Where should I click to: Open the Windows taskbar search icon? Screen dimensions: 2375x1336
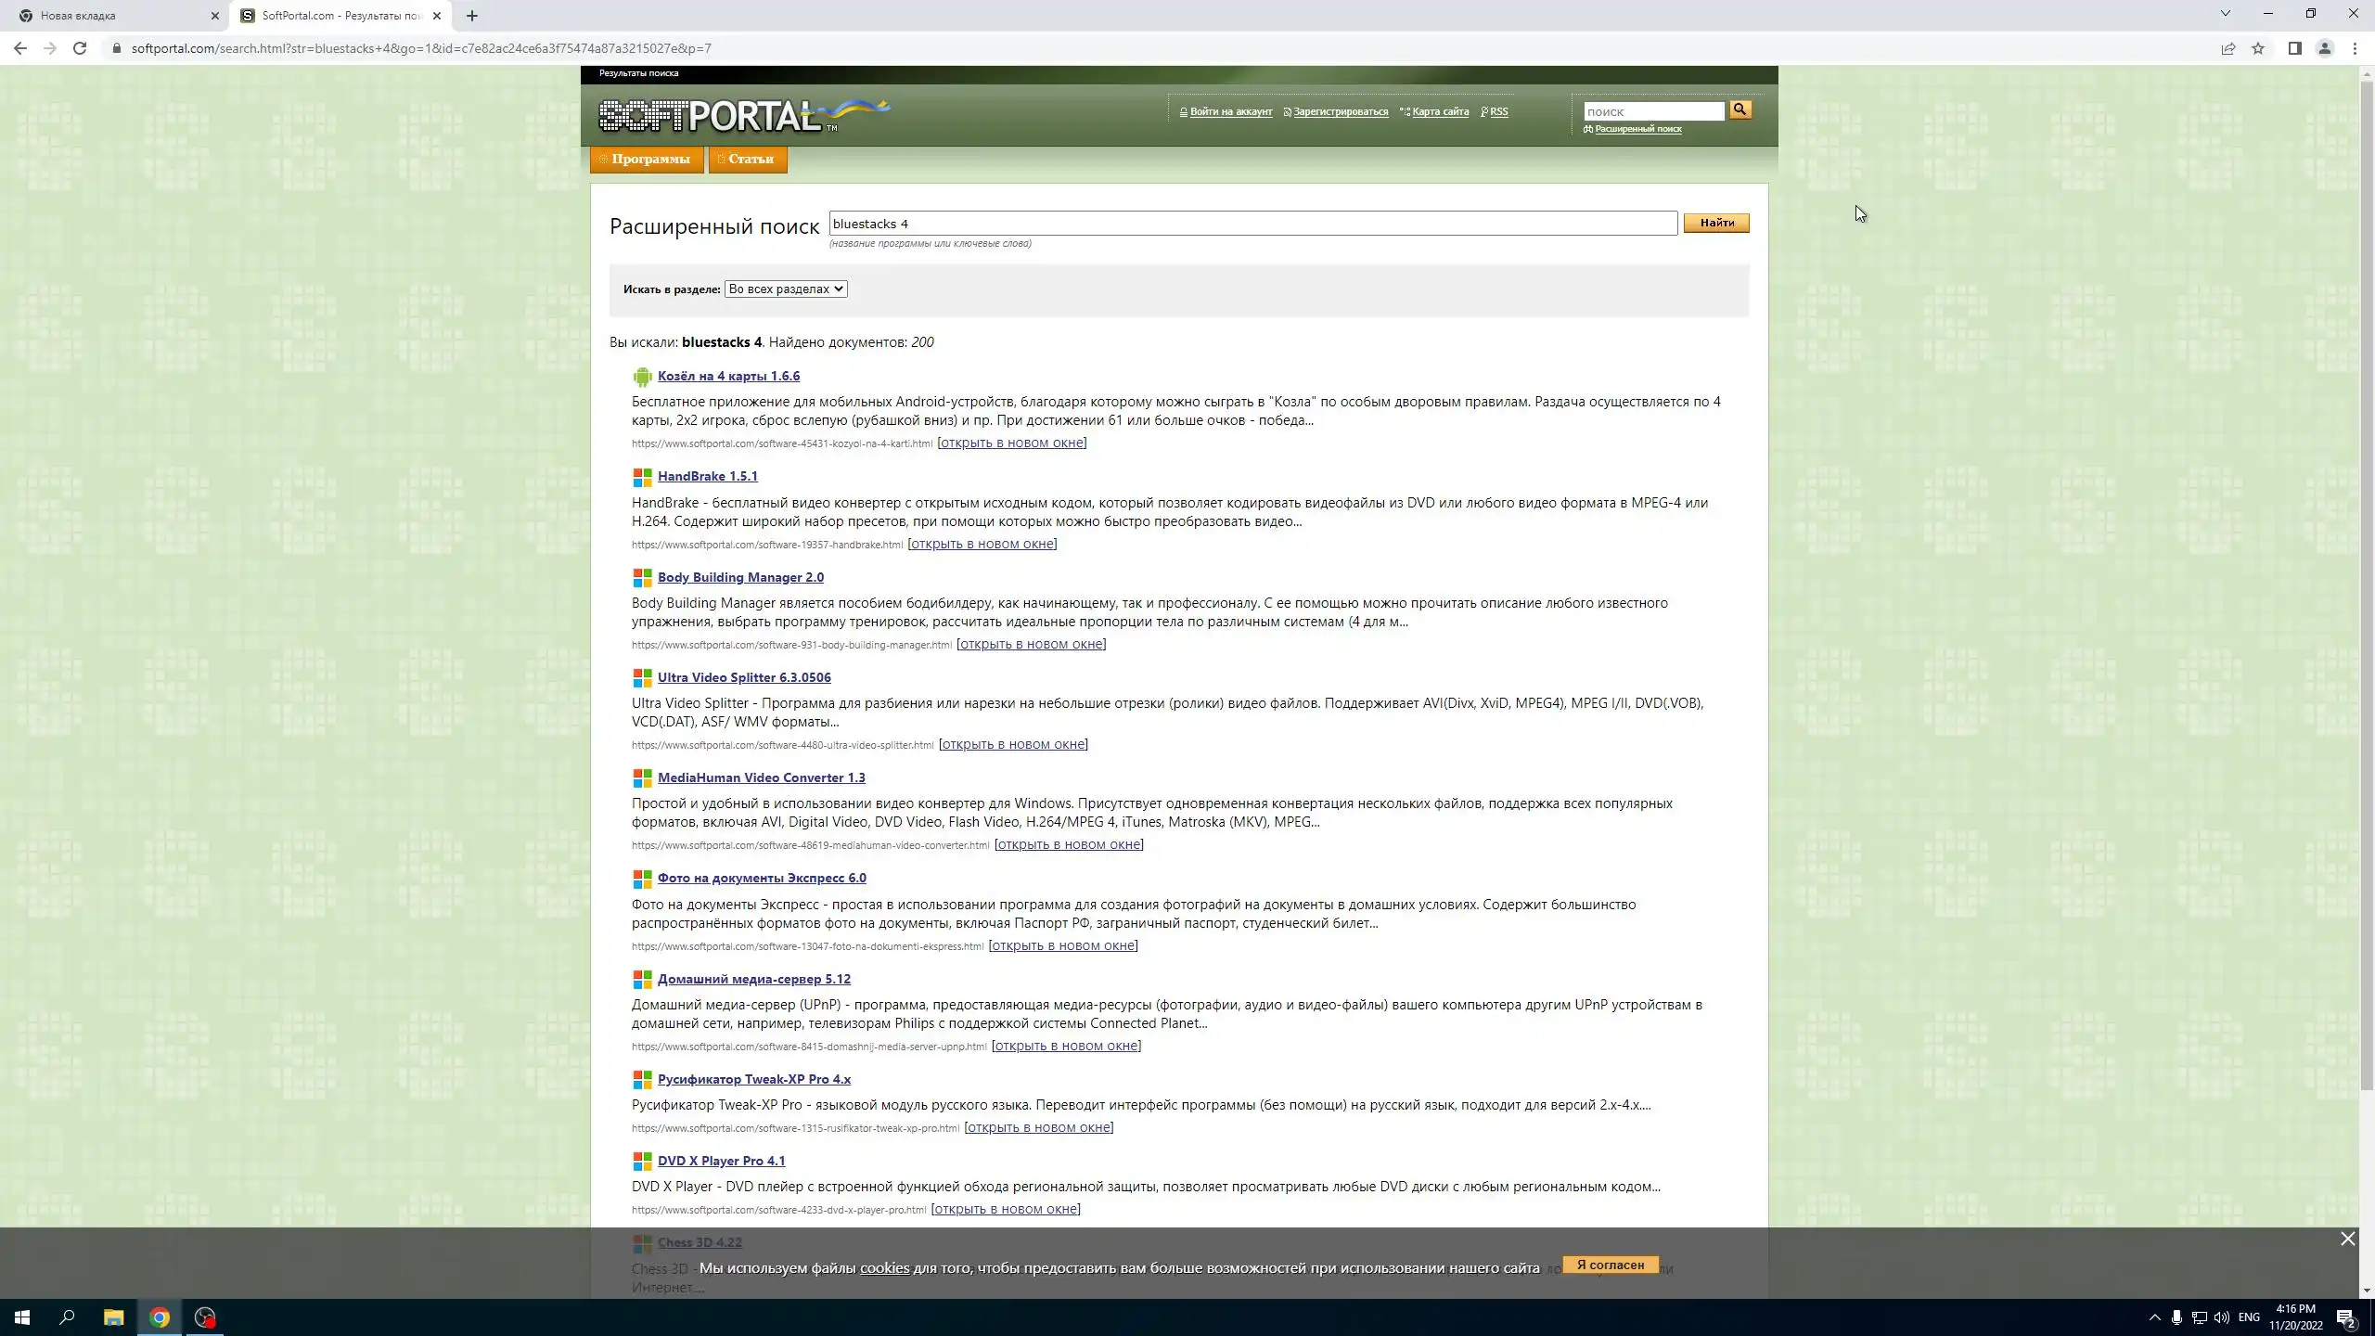[x=67, y=1317]
